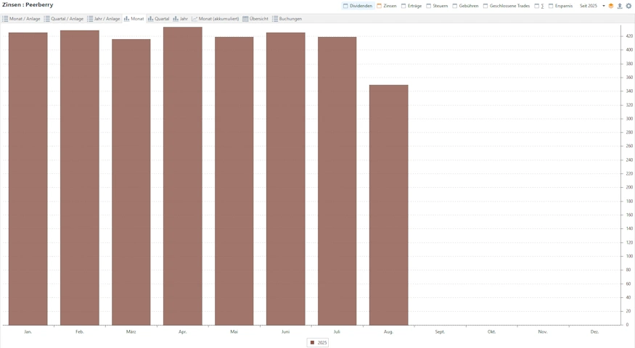635x348 pixels.
Task: Show the Quartal bar chart
Action: pyautogui.click(x=159, y=19)
